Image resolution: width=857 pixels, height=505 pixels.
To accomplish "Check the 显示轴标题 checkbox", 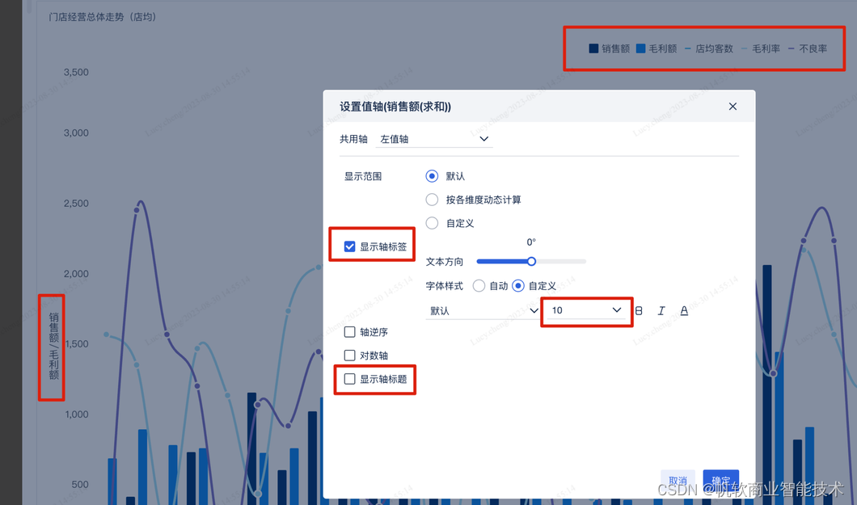I will click(x=350, y=379).
